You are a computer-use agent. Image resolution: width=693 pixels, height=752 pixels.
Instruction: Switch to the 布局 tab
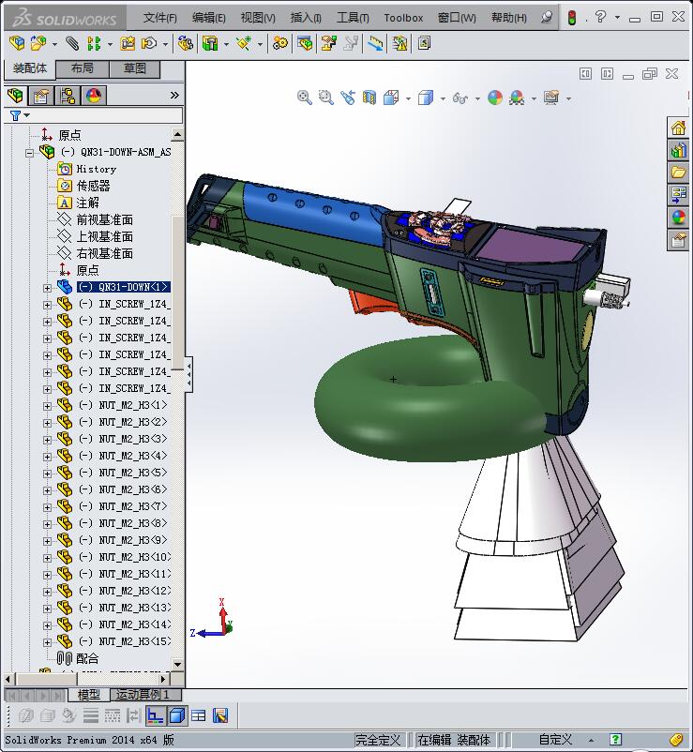click(83, 68)
